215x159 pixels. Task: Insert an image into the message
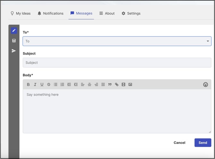[130, 84]
